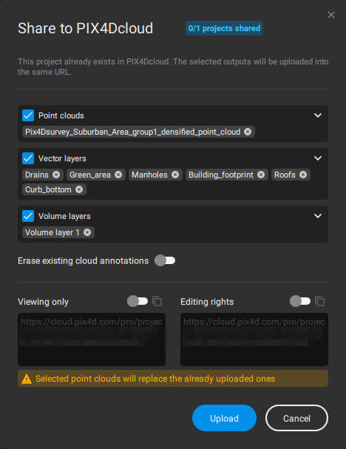Uncheck the Vector layers checkbox
Image resolution: width=346 pixels, height=449 pixels.
(28, 158)
